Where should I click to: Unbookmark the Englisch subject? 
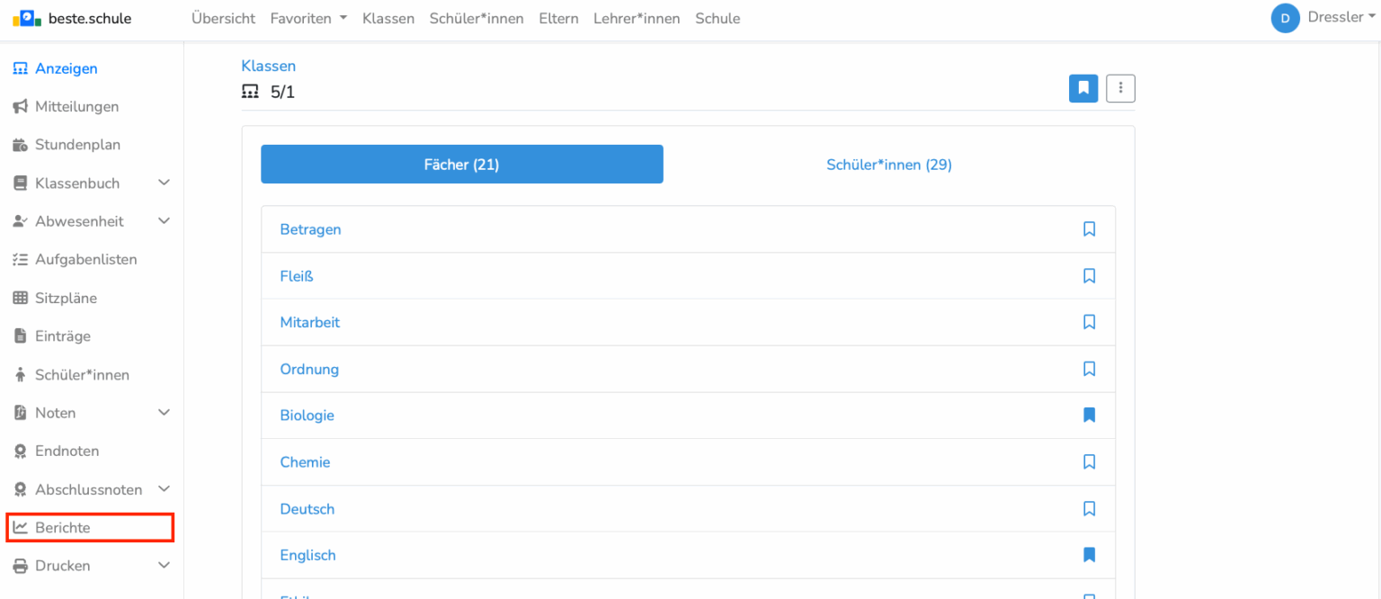tap(1089, 555)
